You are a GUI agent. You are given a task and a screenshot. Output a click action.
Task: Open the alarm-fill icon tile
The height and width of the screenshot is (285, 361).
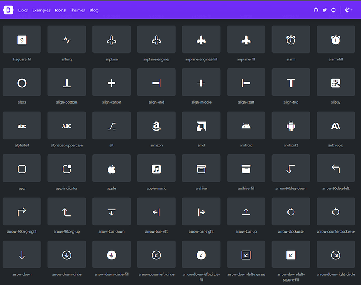click(x=336, y=39)
